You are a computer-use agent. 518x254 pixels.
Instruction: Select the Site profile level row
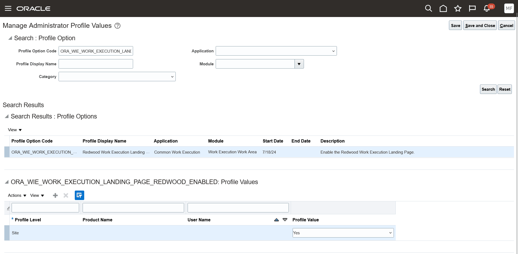click(200, 233)
